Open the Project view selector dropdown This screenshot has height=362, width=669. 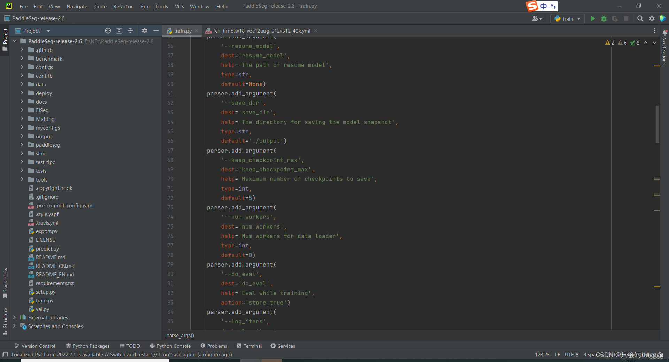point(33,31)
